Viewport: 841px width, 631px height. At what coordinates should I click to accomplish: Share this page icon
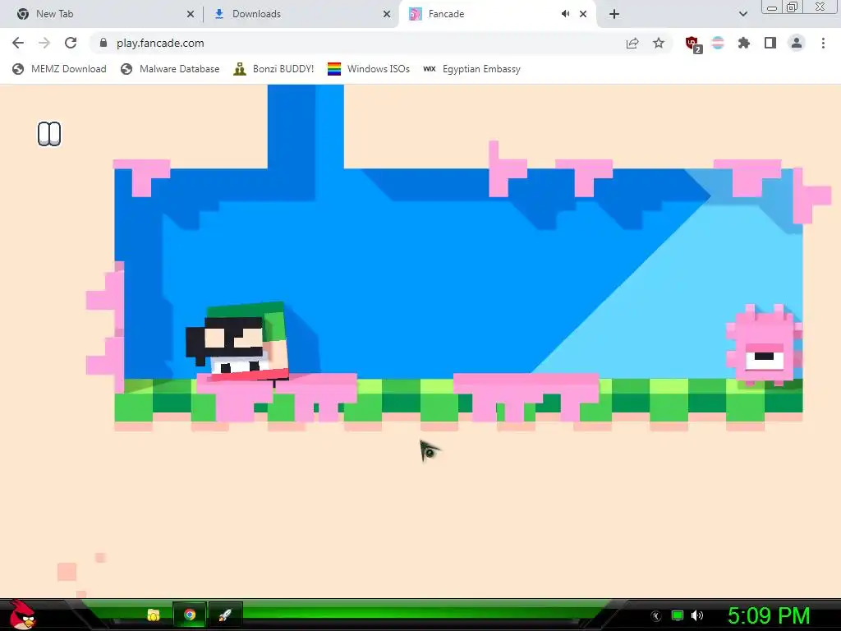[632, 43]
